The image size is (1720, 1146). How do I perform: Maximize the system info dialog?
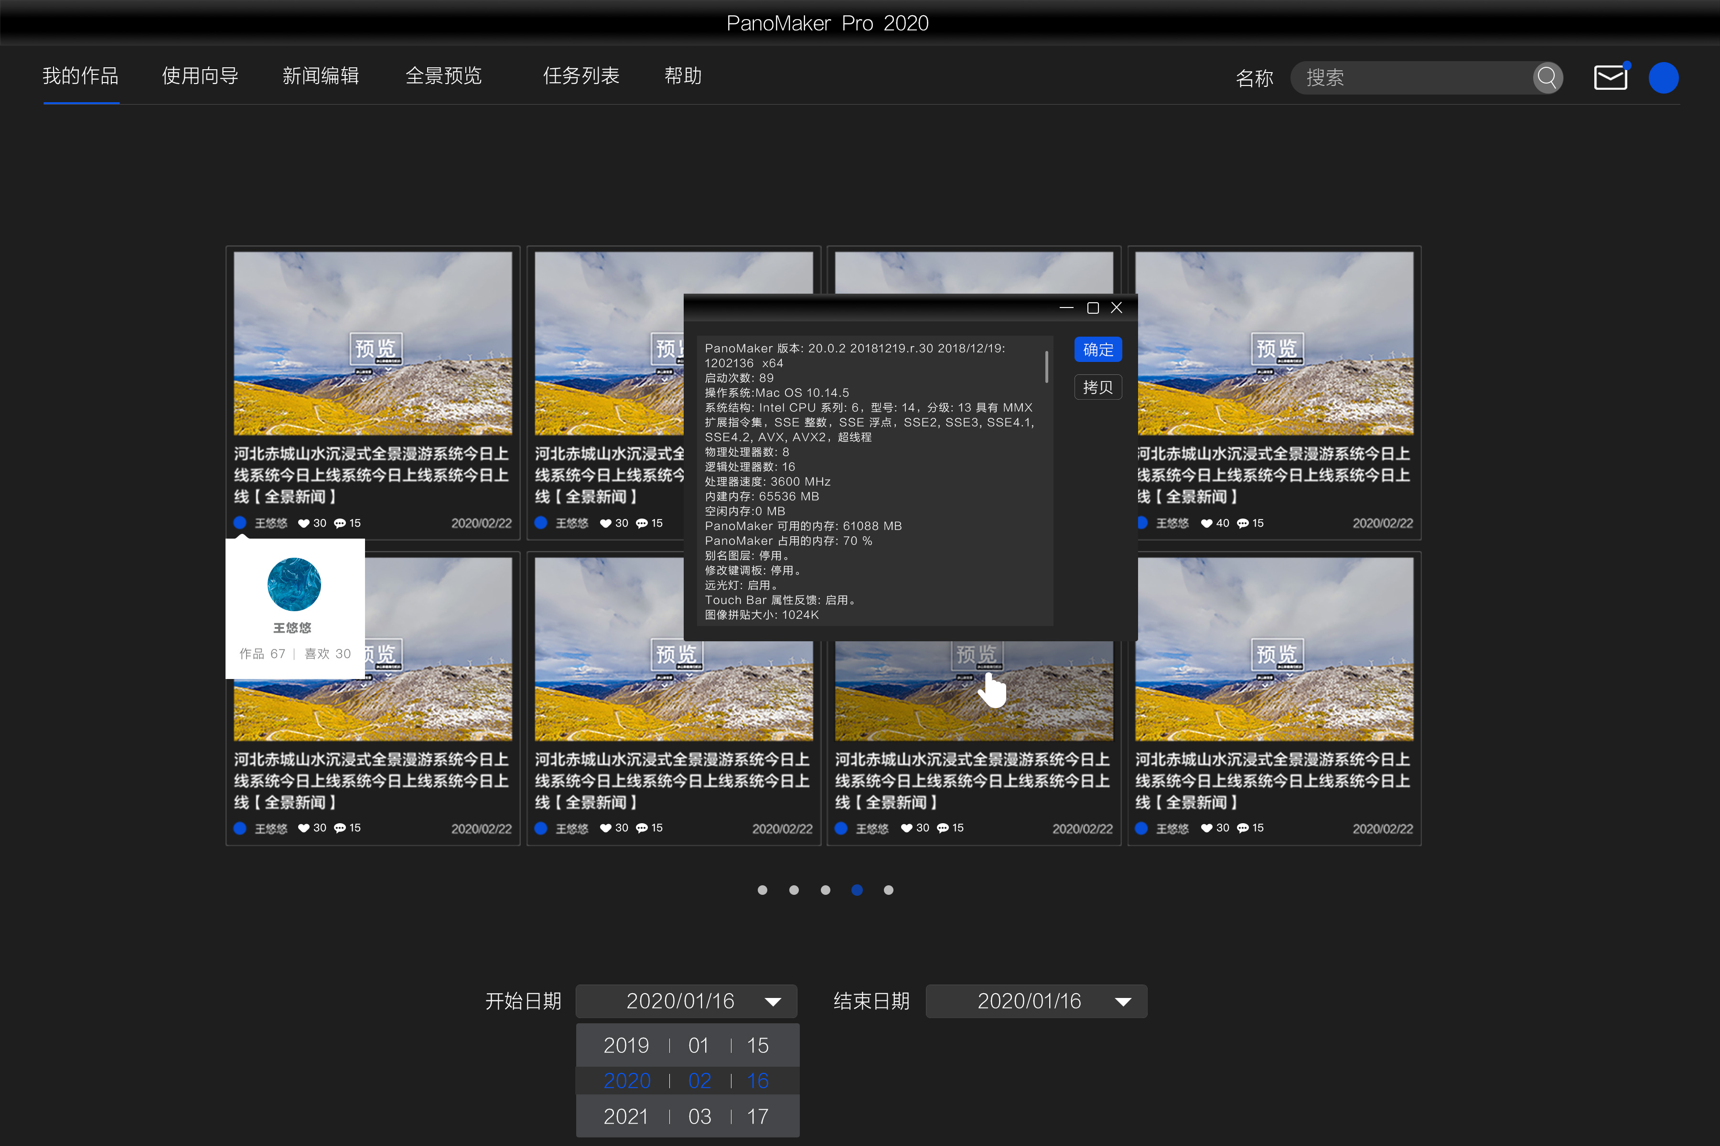1093,308
